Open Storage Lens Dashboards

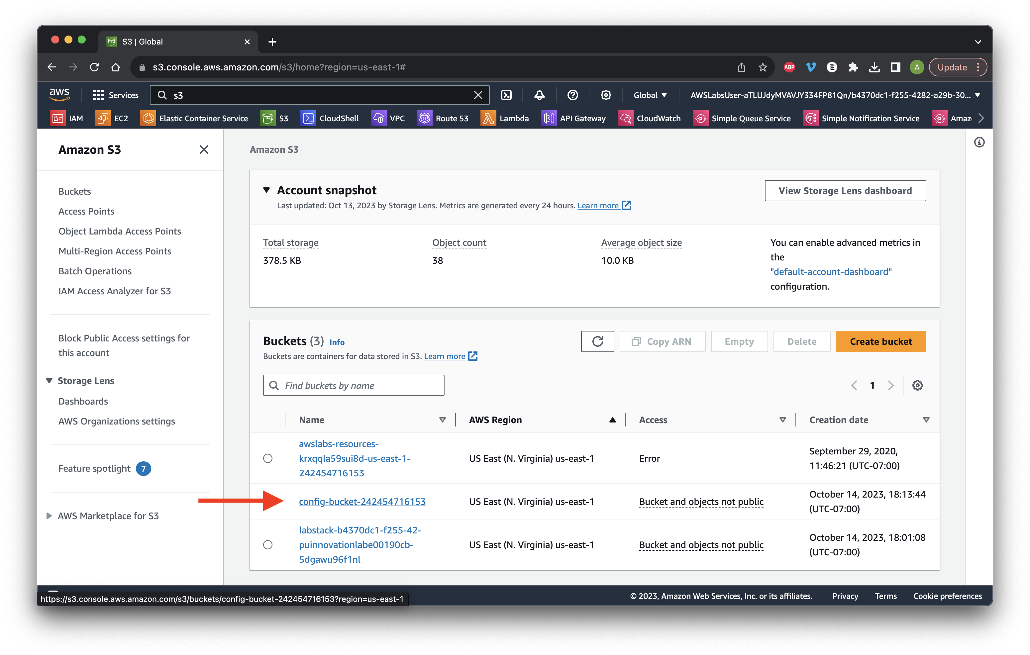(83, 401)
